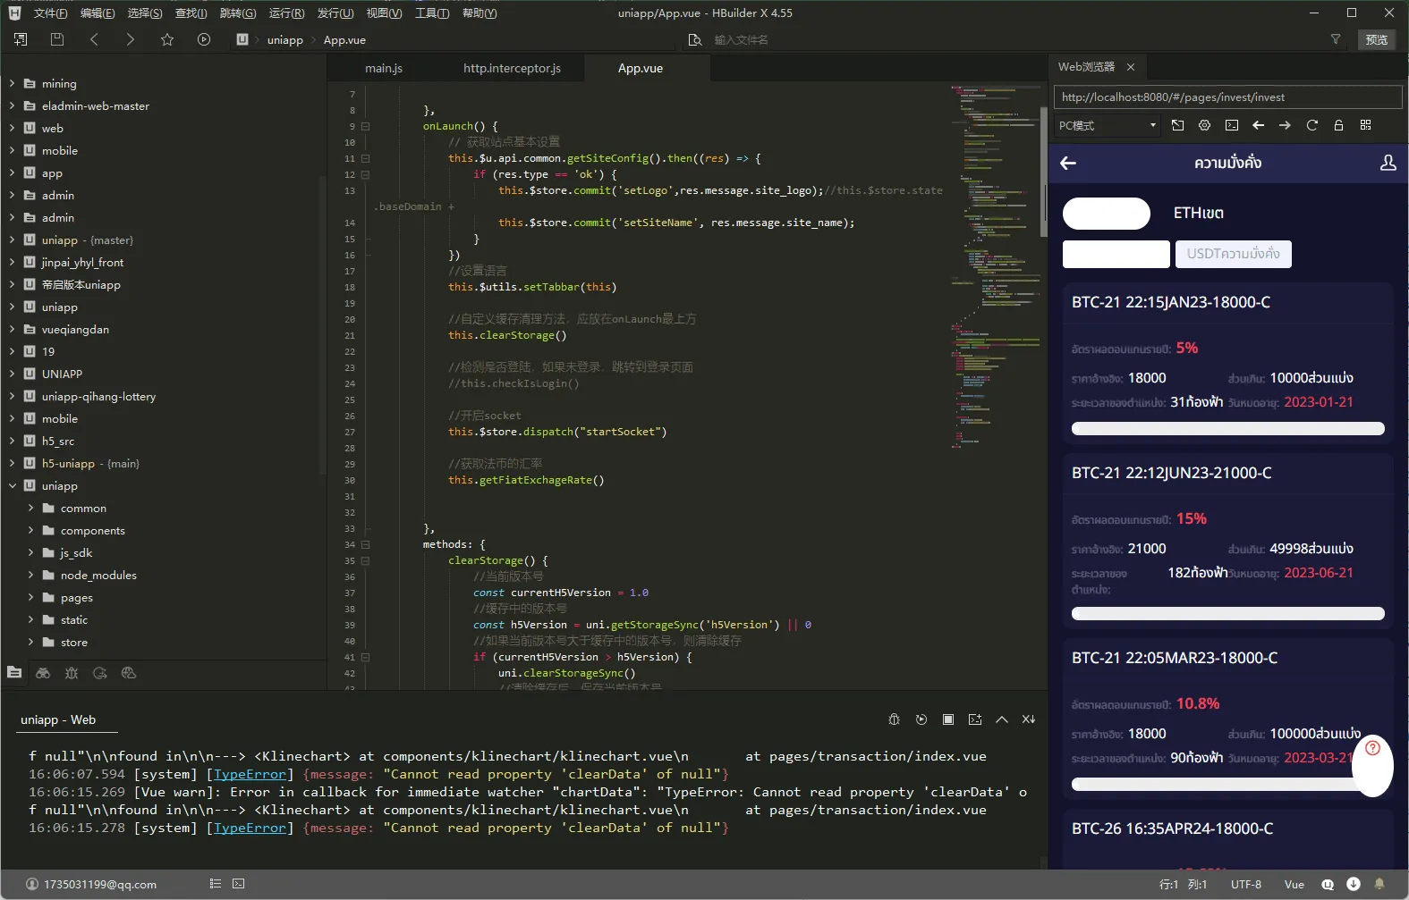Open browser devtools console icon
This screenshot has height=900, width=1409.
1232,125
